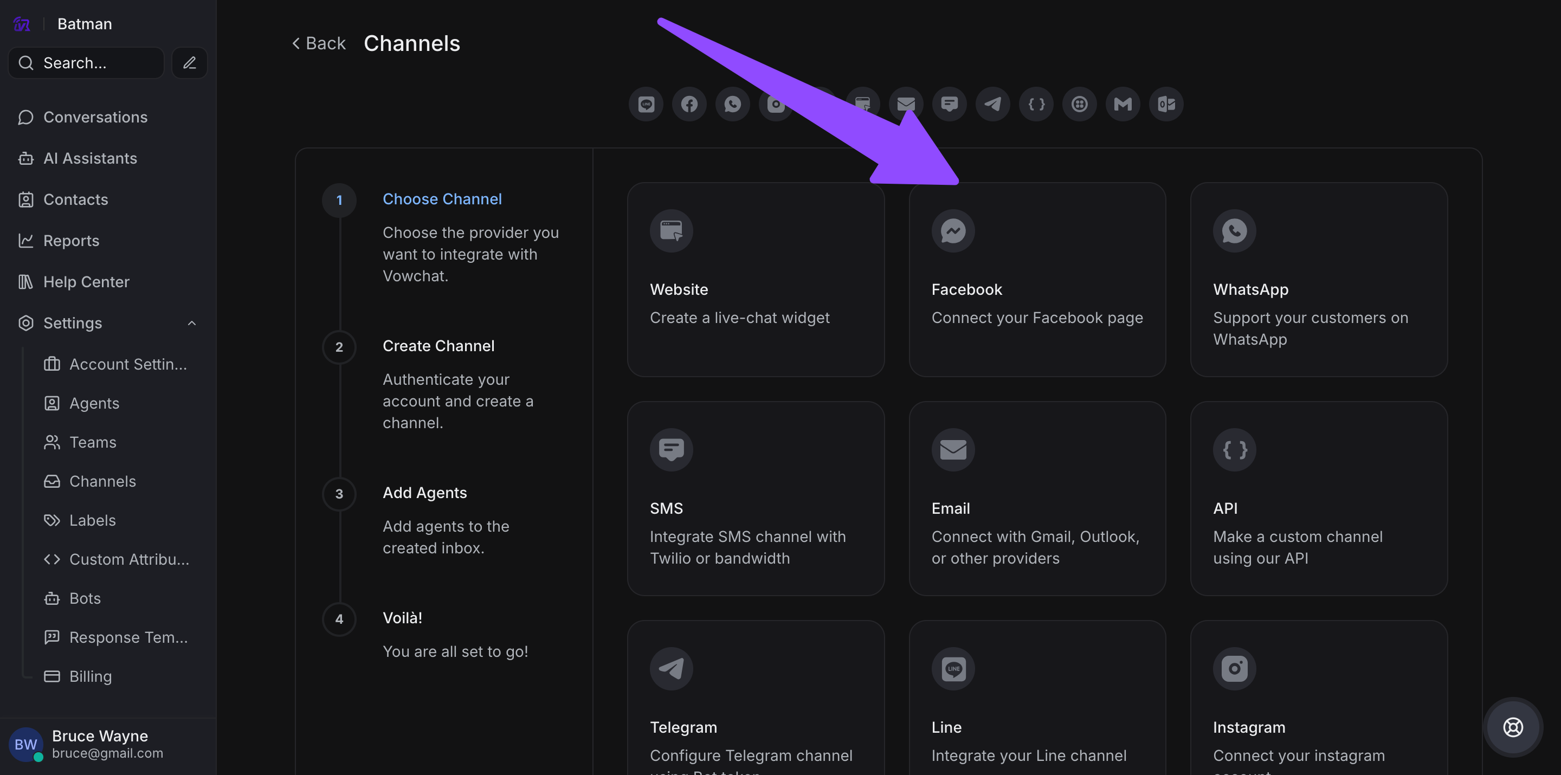Viewport: 1561px width, 775px height.
Task: Click the Line icon in top icon row
Action: 646,104
